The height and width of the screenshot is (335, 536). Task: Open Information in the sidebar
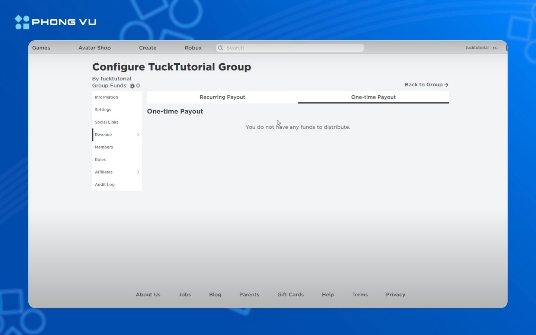pos(106,97)
